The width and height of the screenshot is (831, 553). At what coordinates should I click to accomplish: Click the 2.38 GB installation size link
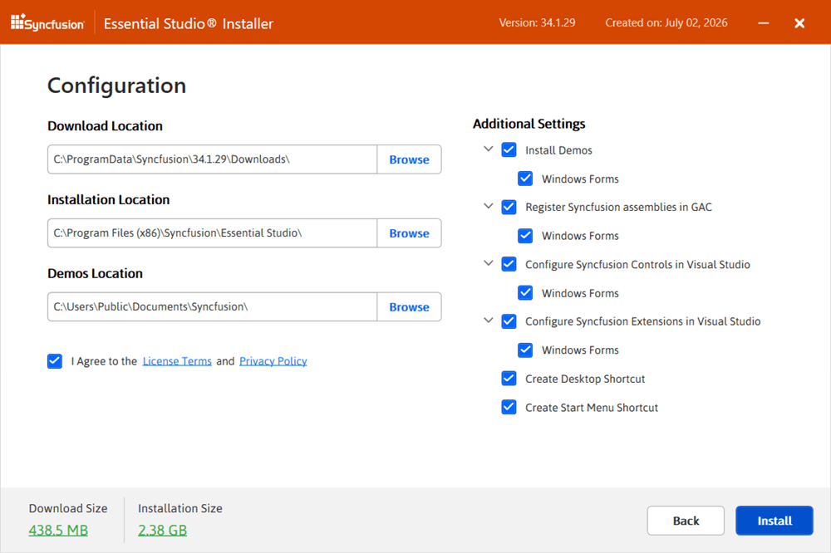click(162, 531)
